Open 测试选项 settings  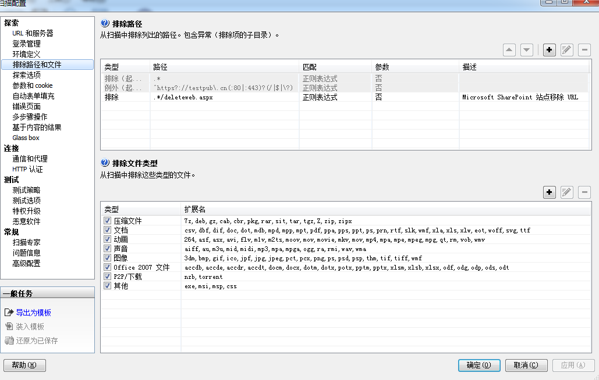click(x=26, y=200)
